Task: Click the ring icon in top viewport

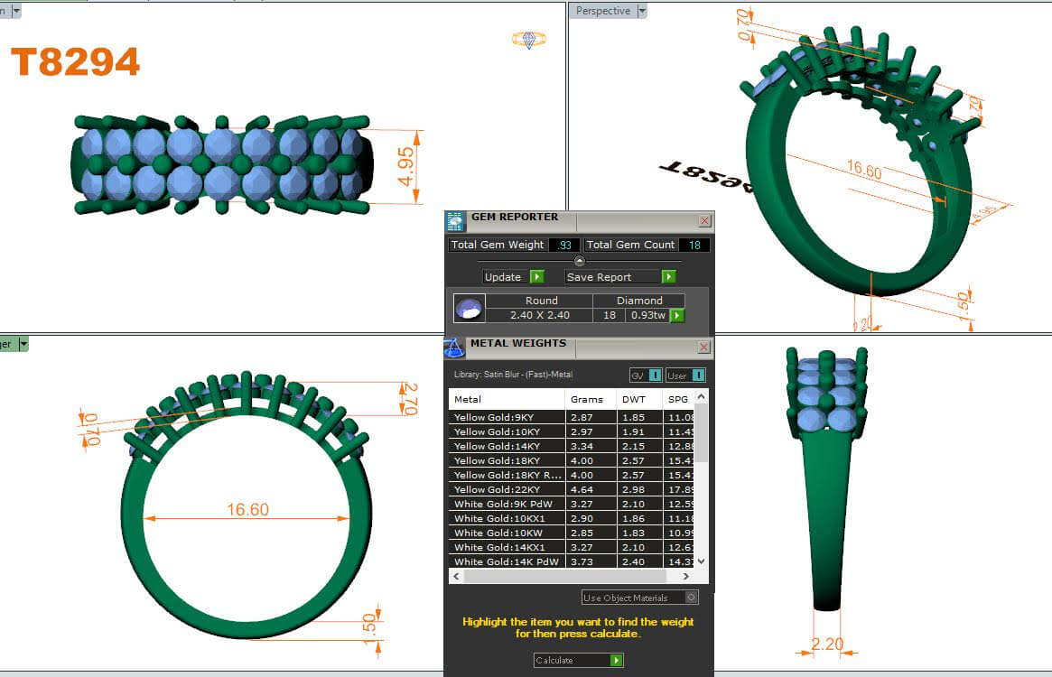Action: (x=528, y=40)
